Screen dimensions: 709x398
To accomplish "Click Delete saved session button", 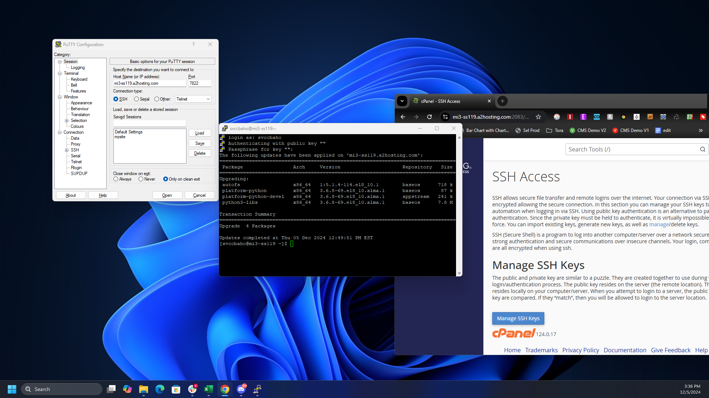I will tap(200, 153).
